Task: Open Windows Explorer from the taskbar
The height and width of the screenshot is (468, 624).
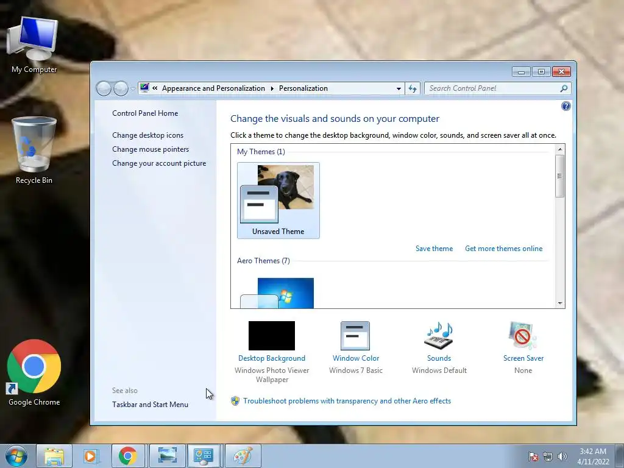Action: click(54, 456)
